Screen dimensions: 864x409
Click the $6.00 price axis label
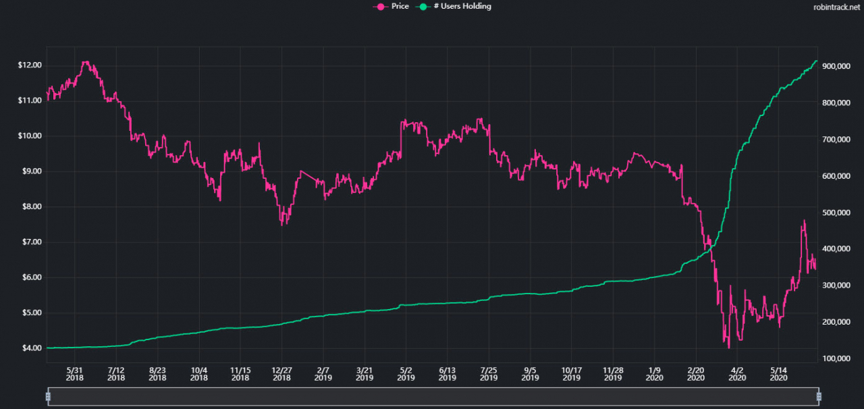pyautogui.click(x=32, y=278)
